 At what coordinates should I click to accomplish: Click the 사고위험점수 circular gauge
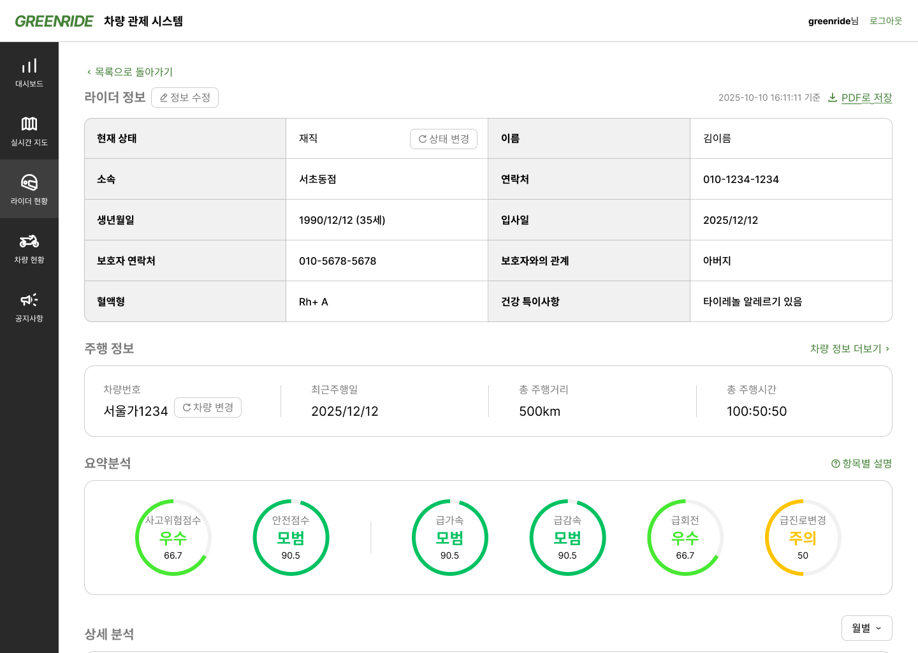pos(173,538)
